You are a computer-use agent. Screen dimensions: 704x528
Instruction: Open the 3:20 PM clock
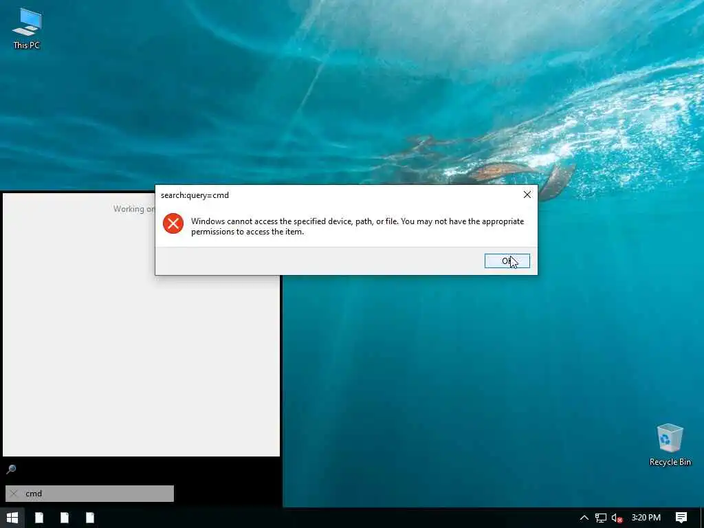[x=646, y=518]
